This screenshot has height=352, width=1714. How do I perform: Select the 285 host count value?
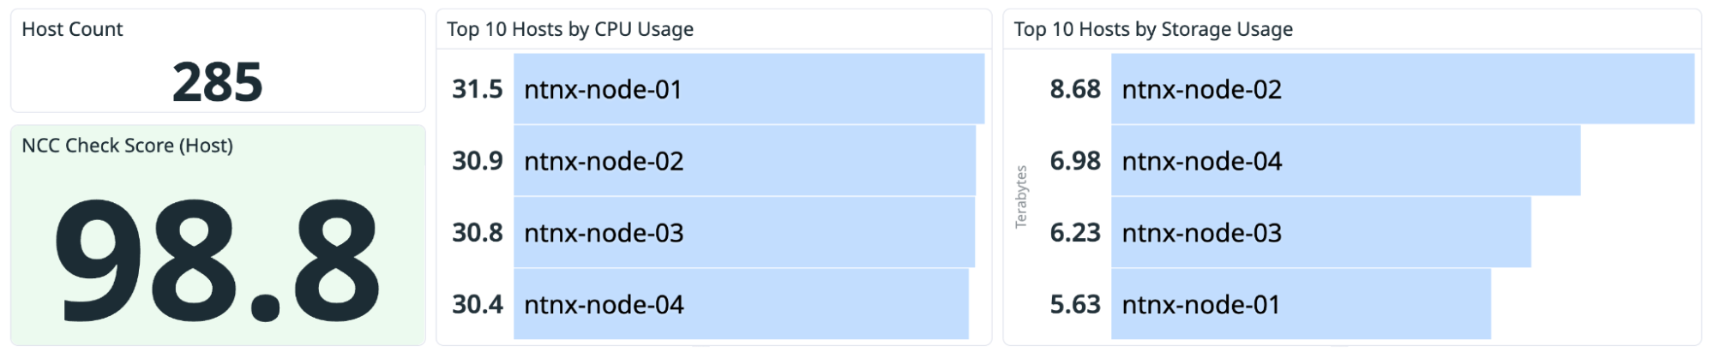218,82
